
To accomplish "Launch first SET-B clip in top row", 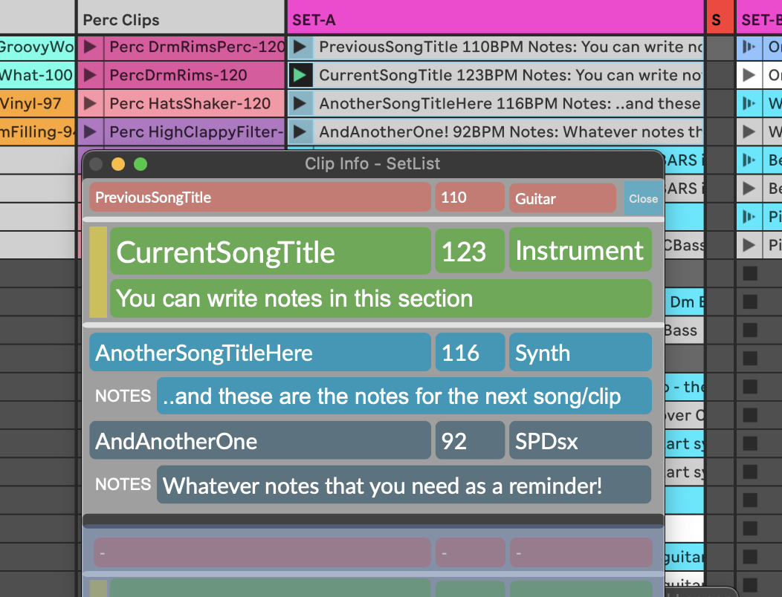I will coord(749,47).
